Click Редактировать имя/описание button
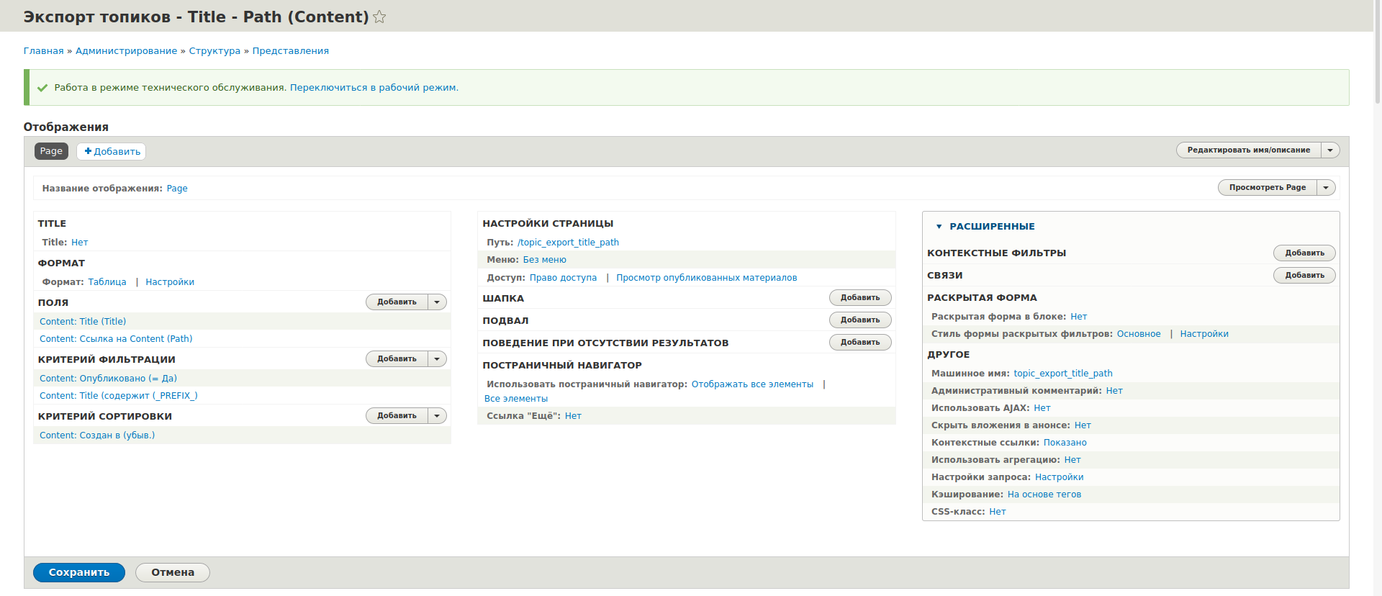Viewport: 1382px width, 596px height. click(1249, 150)
